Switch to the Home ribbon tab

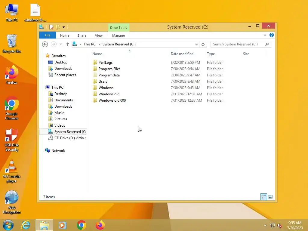coord(65,35)
